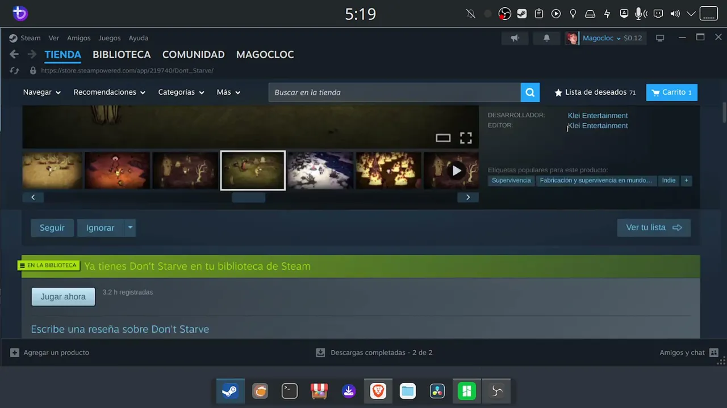Open the application launcher logo in the top panel
Image resolution: width=727 pixels, height=408 pixels.
(x=20, y=13)
